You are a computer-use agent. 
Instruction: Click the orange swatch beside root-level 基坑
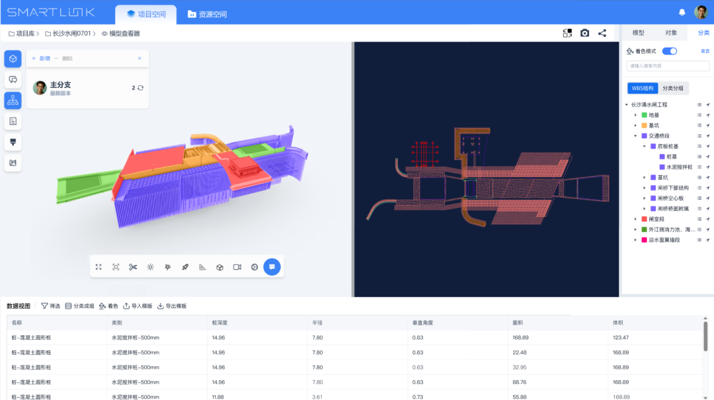coord(645,126)
